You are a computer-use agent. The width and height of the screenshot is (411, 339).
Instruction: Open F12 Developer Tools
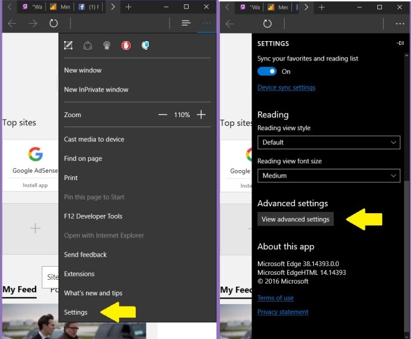(93, 216)
